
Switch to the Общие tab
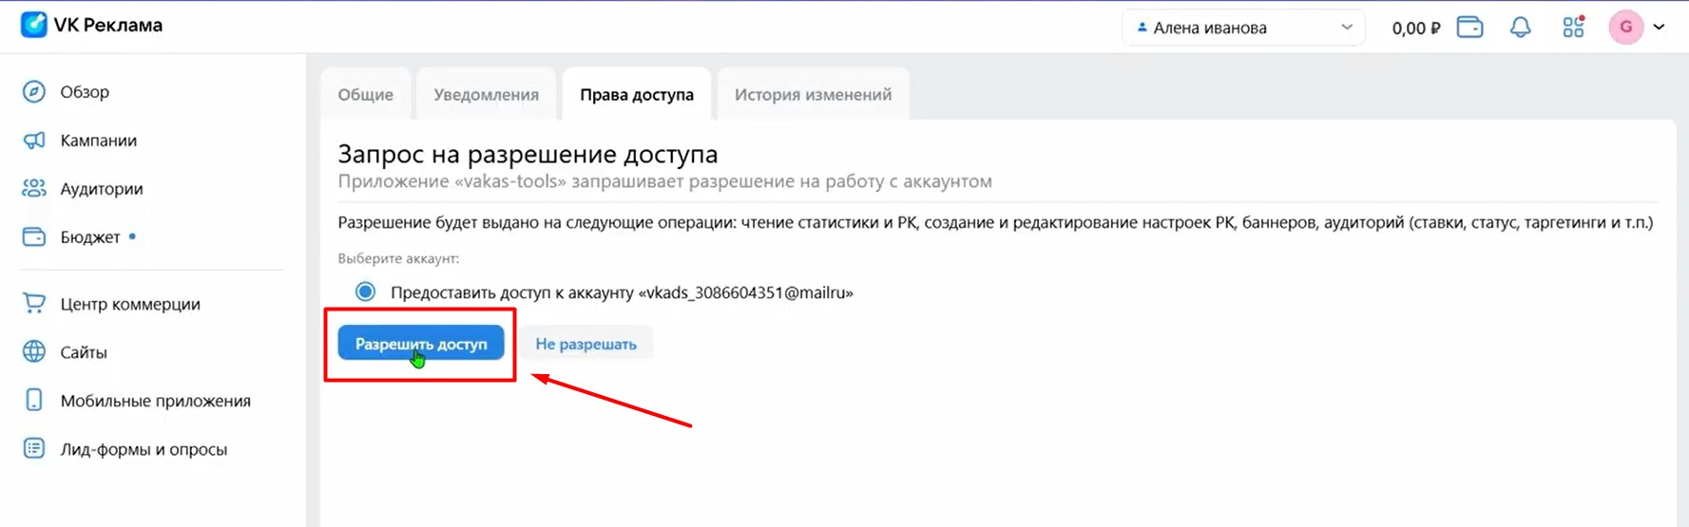366,95
